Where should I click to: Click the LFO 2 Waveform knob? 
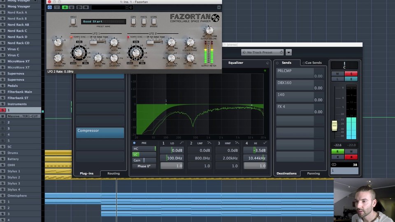(171, 58)
